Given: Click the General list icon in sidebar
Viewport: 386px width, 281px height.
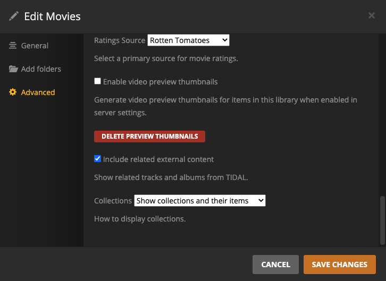Looking at the screenshot, I should (13, 46).
